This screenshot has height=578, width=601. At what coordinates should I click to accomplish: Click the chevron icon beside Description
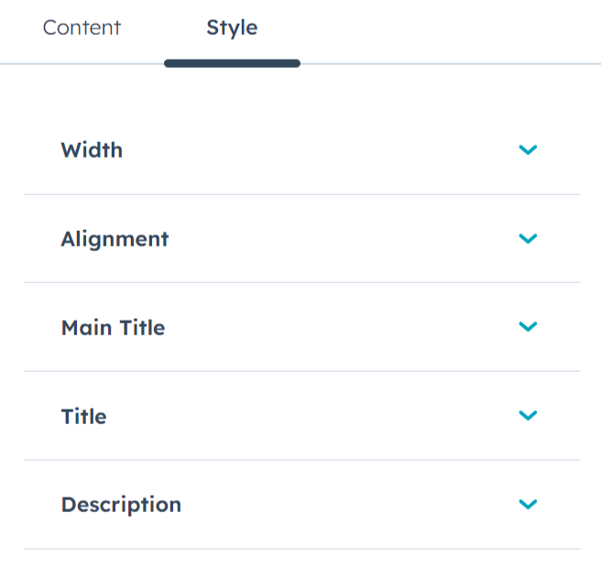click(528, 504)
